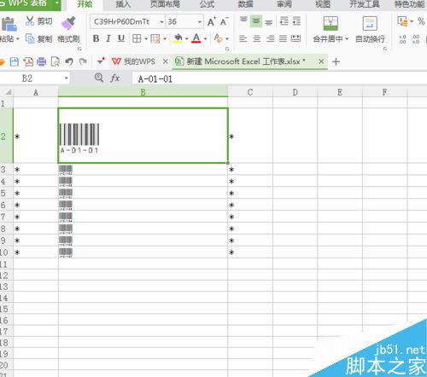Open Page Layout (页面布局) tab
The image size is (427, 377).
(x=165, y=4)
